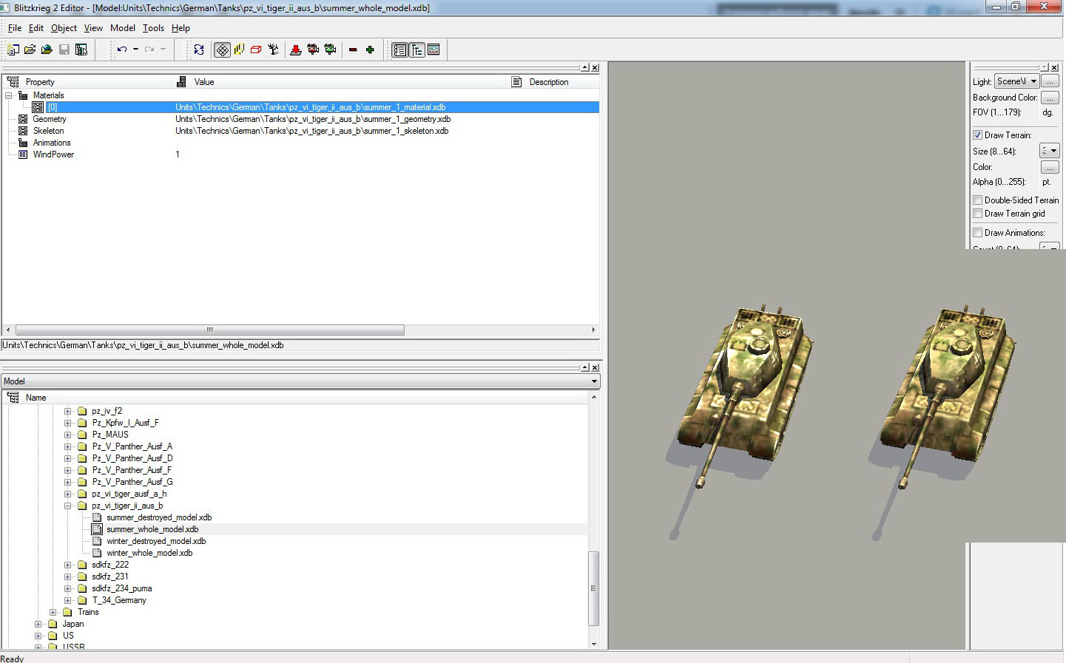This screenshot has height=663, width=1066.
Task: Collapse the Materials property node
Action: point(8,95)
